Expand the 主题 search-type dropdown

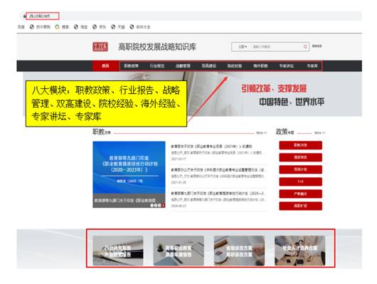(243, 47)
